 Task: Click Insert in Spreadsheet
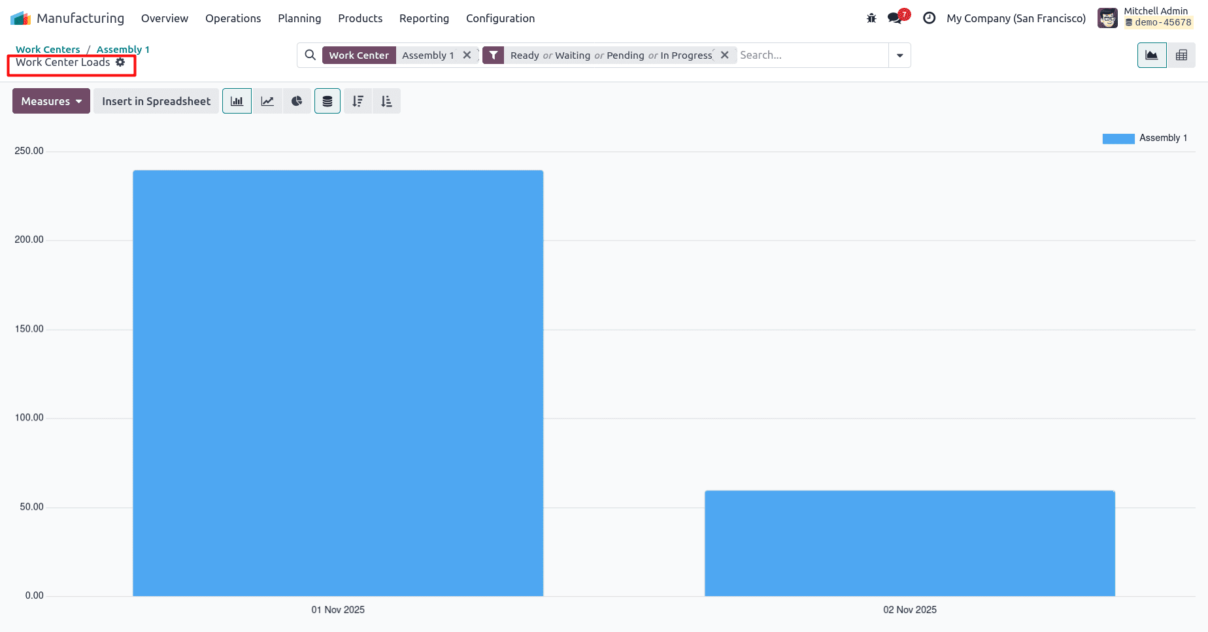156,101
